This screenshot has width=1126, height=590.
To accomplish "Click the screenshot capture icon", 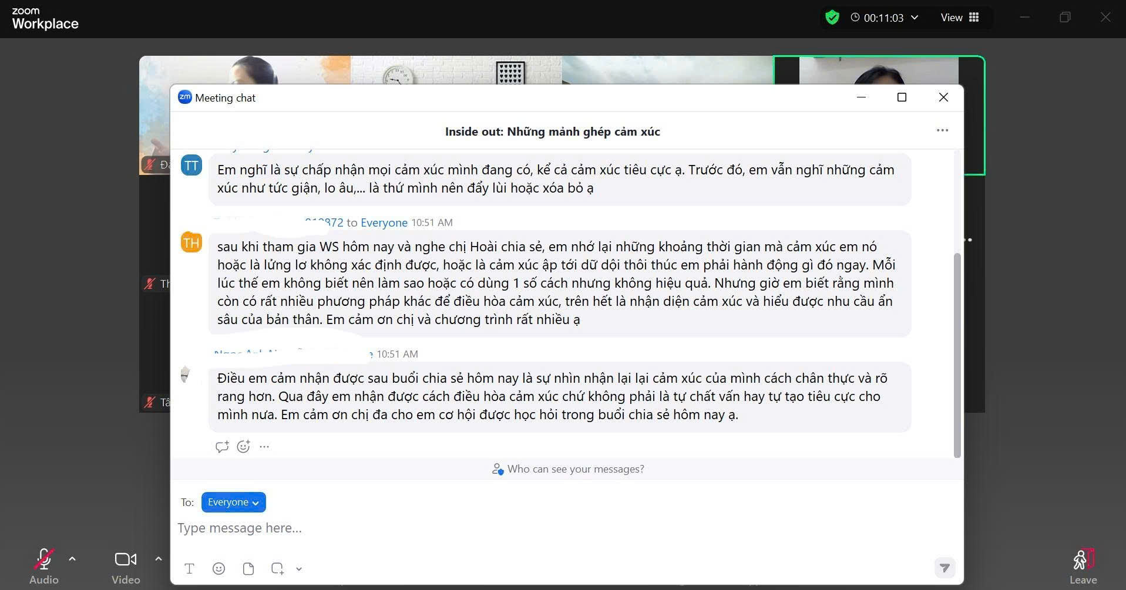I will [x=277, y=568].
